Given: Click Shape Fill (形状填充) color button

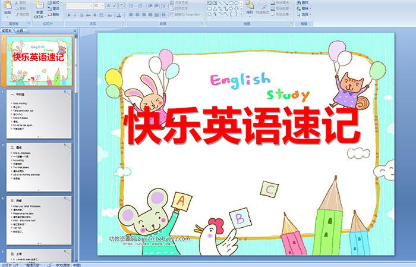Looking at the screenshot, I should [x=281, y=2].
